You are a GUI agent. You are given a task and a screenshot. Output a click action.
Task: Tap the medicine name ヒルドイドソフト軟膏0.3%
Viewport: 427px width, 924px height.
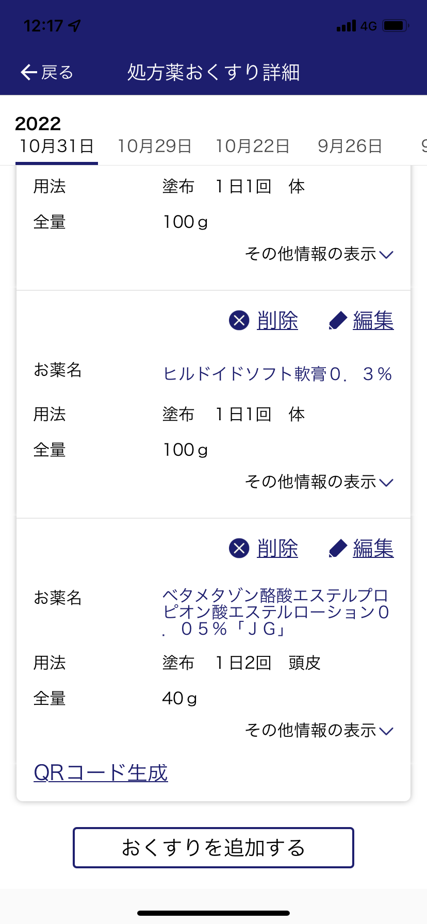point(277,374)
